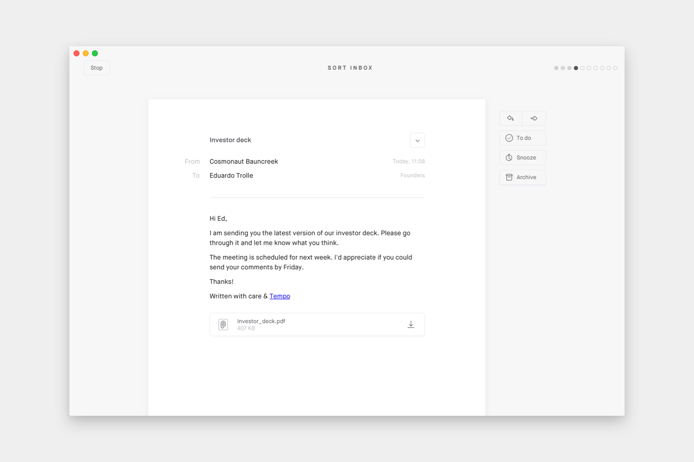Snooze the Investor deck email
The height and width of the screenshot is (462, 694).
pos(522,158)
